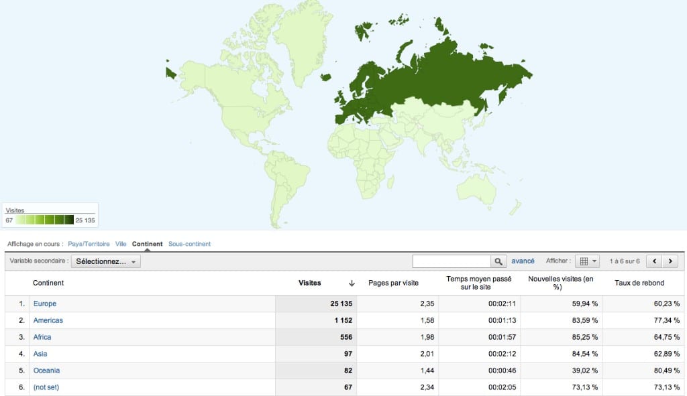Screen dimensions: 687x396
Task: Select the 556 visits cell for Africa
Action: (316, 337)
